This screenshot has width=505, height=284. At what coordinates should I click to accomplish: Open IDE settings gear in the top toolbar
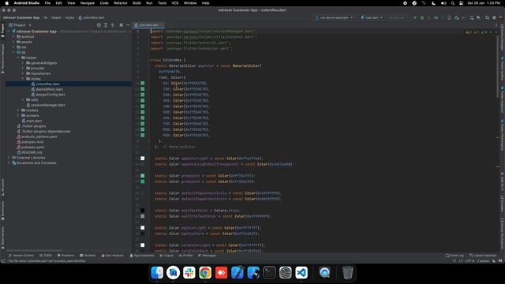point(494,17)
